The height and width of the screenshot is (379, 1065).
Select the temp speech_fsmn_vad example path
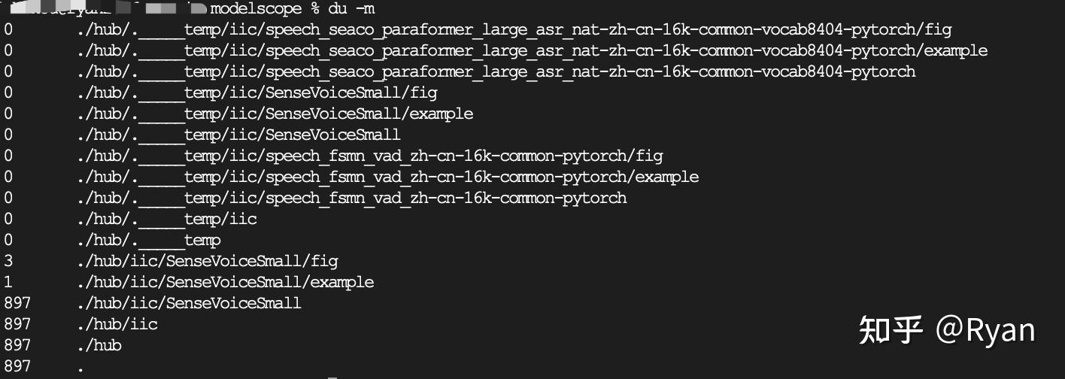pos(387,177)
